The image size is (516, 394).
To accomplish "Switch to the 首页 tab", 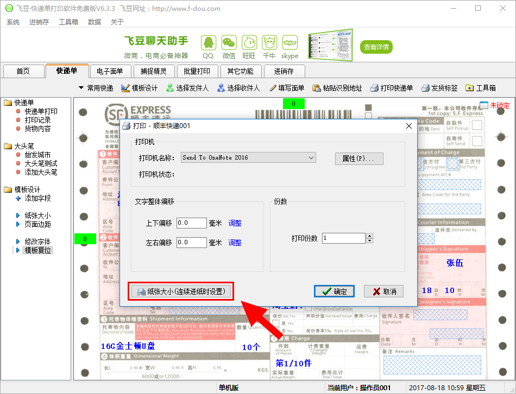I will click(23, 71).
